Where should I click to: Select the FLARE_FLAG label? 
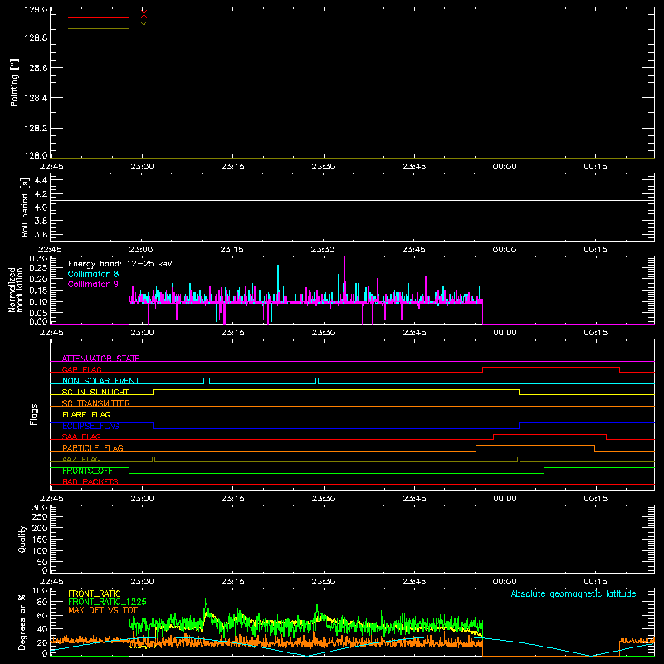point(86,414)
